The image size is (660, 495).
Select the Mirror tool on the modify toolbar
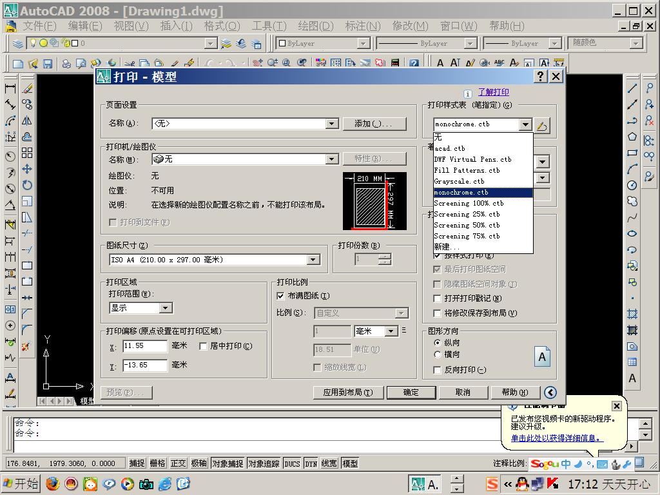pos(27,121)
